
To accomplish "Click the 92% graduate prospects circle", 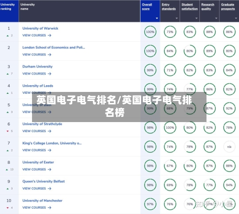I will click(229, 109).
